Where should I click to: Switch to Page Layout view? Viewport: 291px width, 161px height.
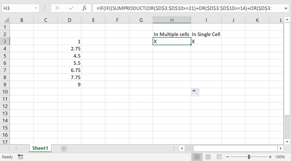pos(208,157)
